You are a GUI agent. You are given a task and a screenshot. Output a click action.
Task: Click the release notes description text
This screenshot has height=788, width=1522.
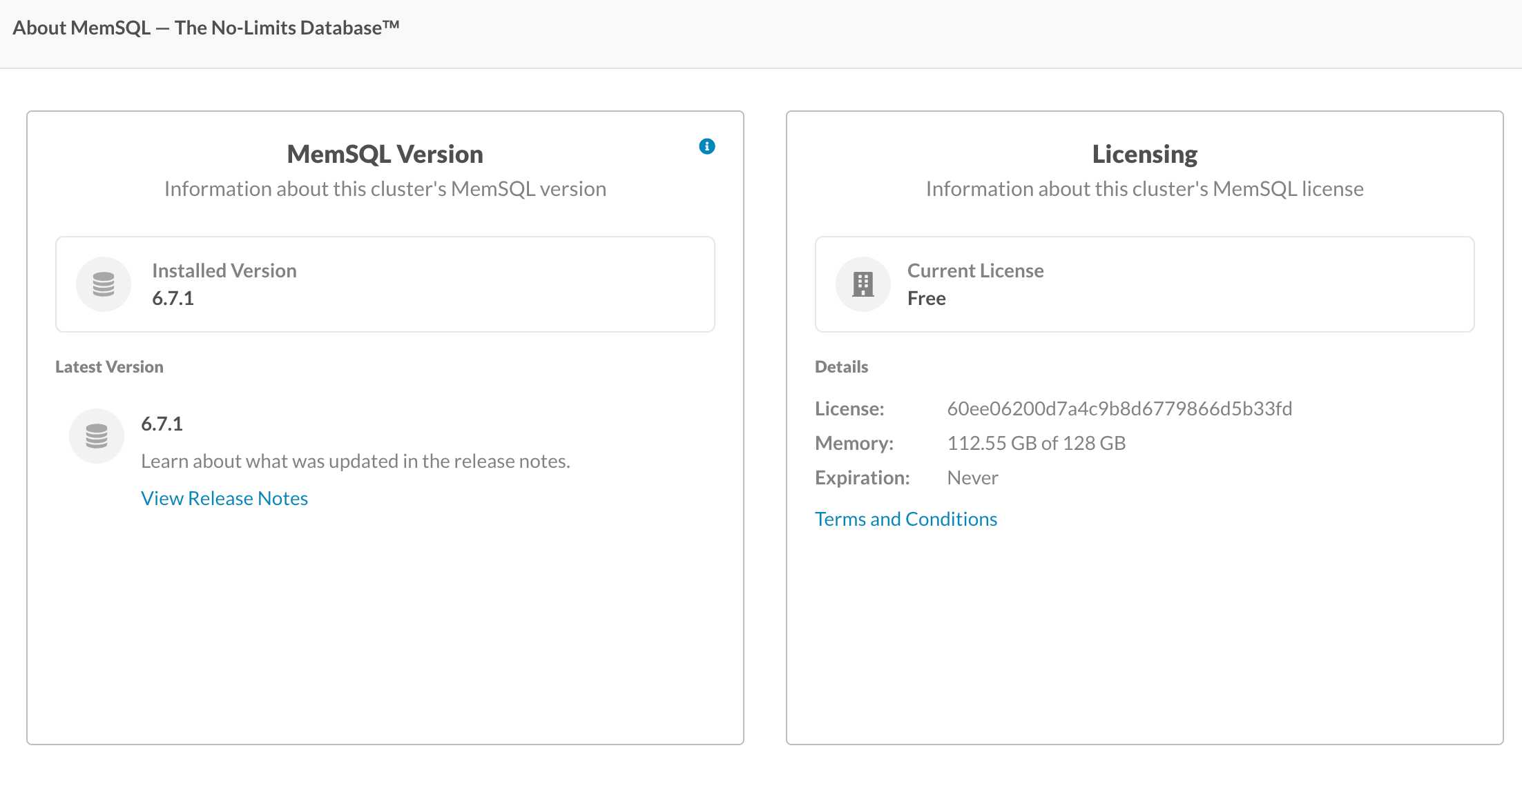pos(356,461)
